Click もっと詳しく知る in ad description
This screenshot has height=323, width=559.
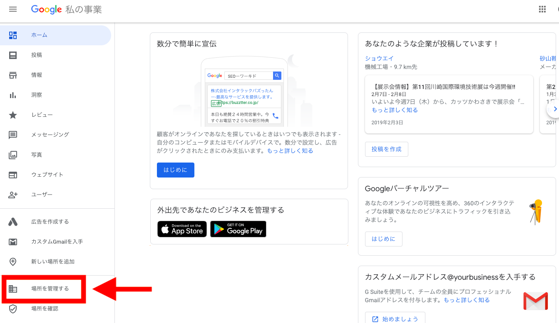[x=290, y=151]
